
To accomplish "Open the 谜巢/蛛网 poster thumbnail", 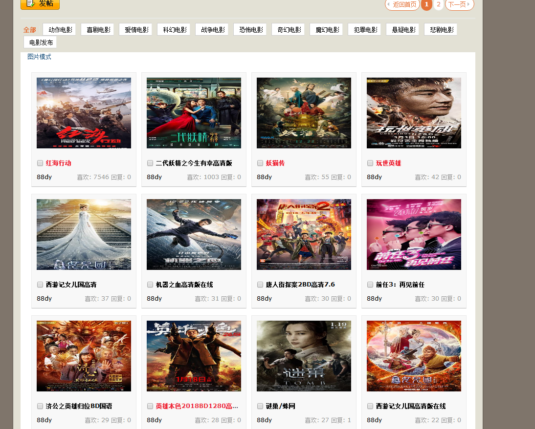I will click(x=304, y=356).
